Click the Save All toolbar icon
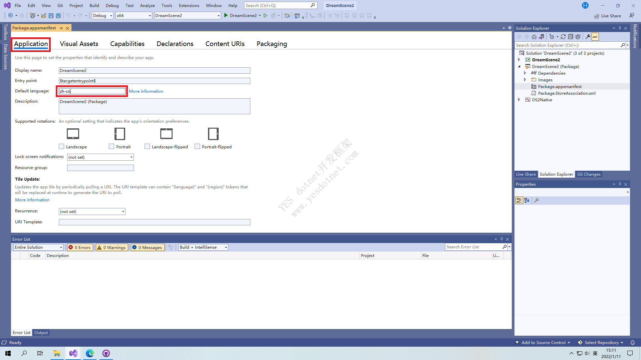The width and height of the screenshot is (641, 360). [58, 16]
